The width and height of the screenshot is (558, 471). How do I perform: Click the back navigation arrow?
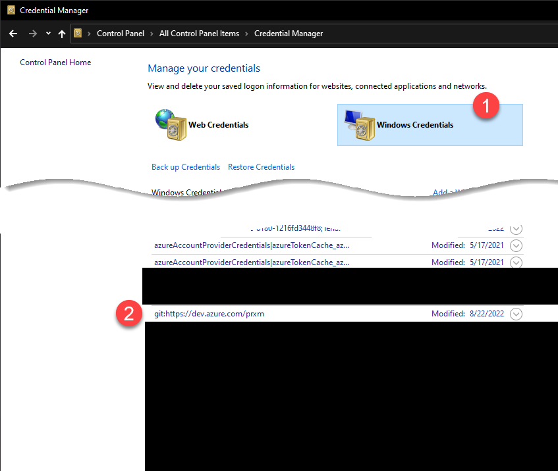[x=13, y=34]
